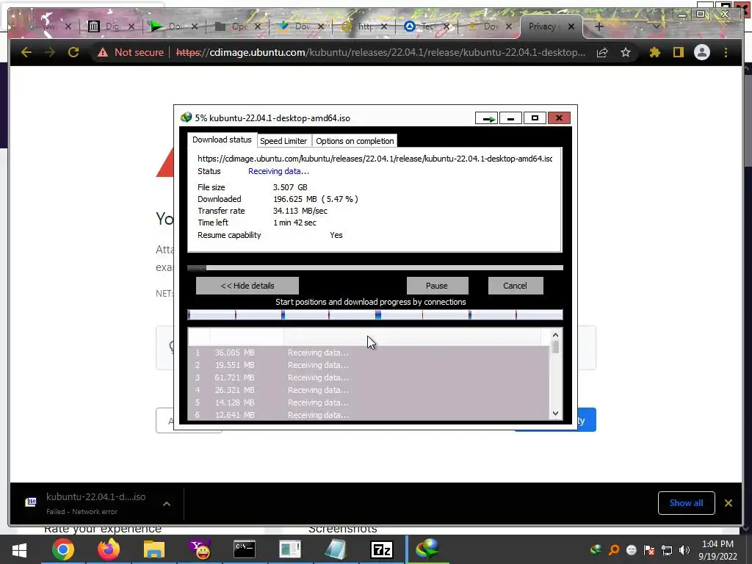Click the 196.625 MB downloaded value

click(x=295, y=199)
